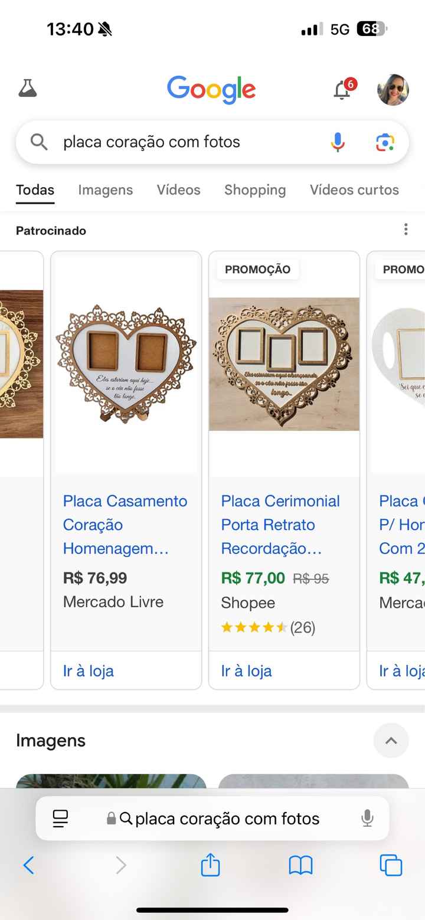Viewport: 425px width, 920px height.
Task: Open notifications bell icon
Action: tap(342, 90)
